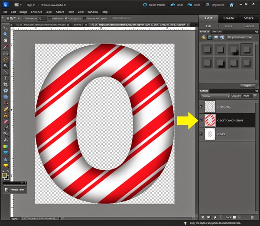Select the Custom Shape heart tool

pos(6,153)
